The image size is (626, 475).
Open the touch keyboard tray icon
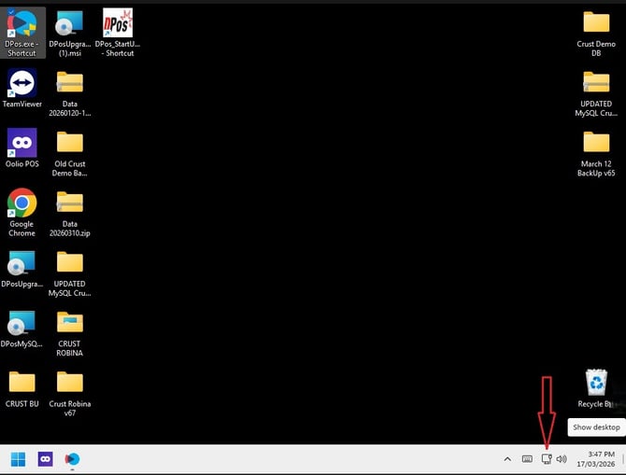(x=527, y=459)
